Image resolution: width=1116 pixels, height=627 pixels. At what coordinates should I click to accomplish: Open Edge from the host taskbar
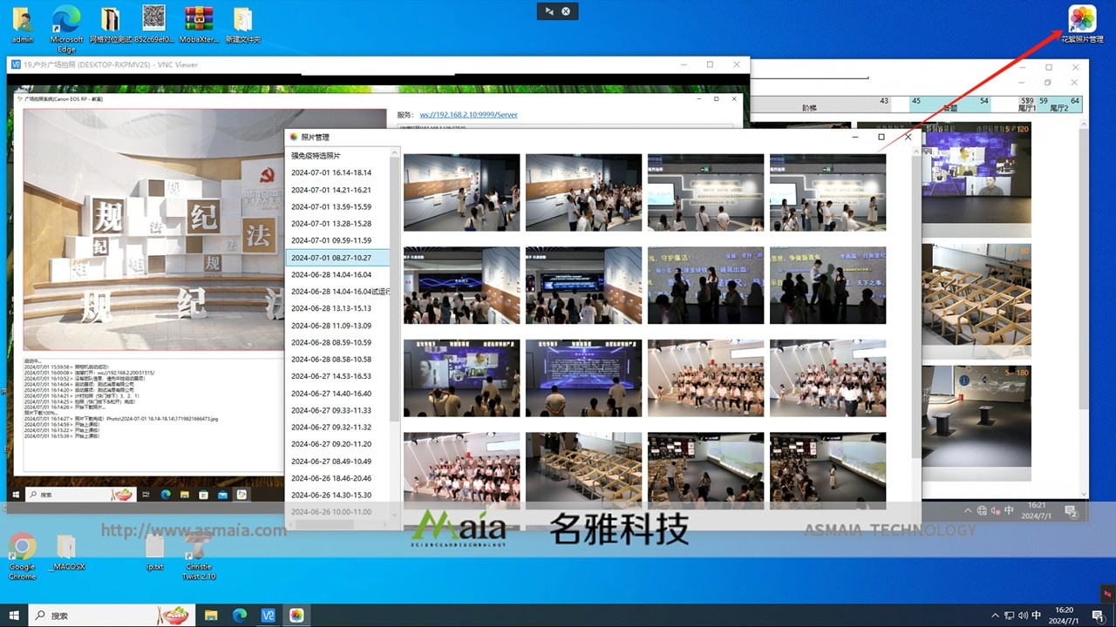240,616
